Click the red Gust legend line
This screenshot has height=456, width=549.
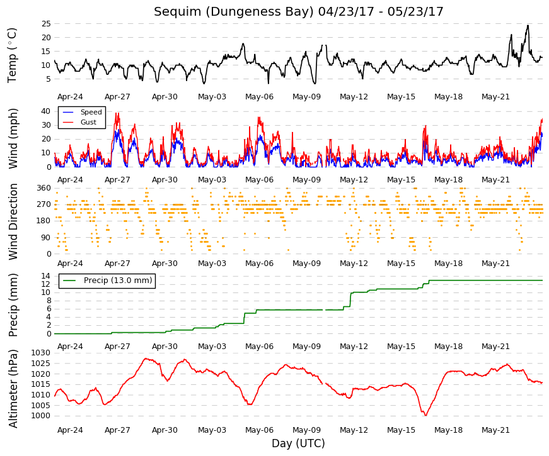[x=67, y=122]
